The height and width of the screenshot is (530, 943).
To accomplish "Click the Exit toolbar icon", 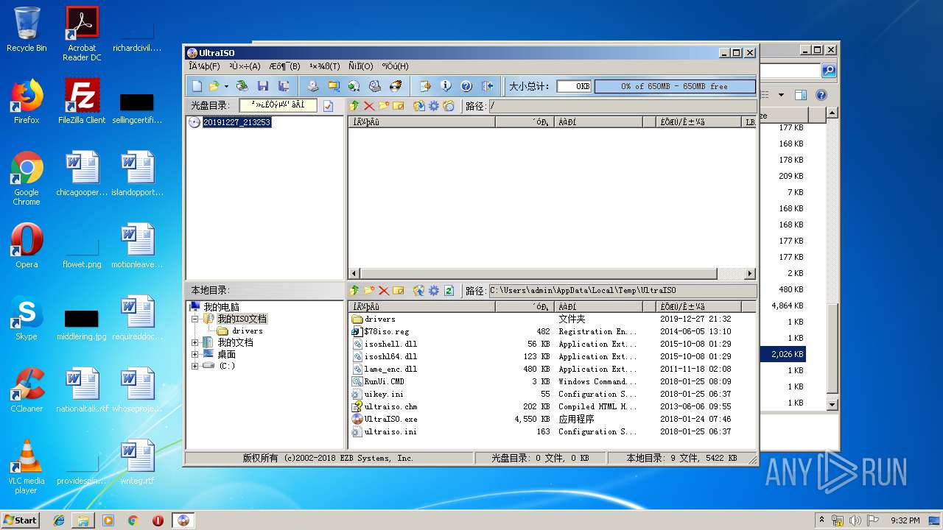I will coord(487,86).
